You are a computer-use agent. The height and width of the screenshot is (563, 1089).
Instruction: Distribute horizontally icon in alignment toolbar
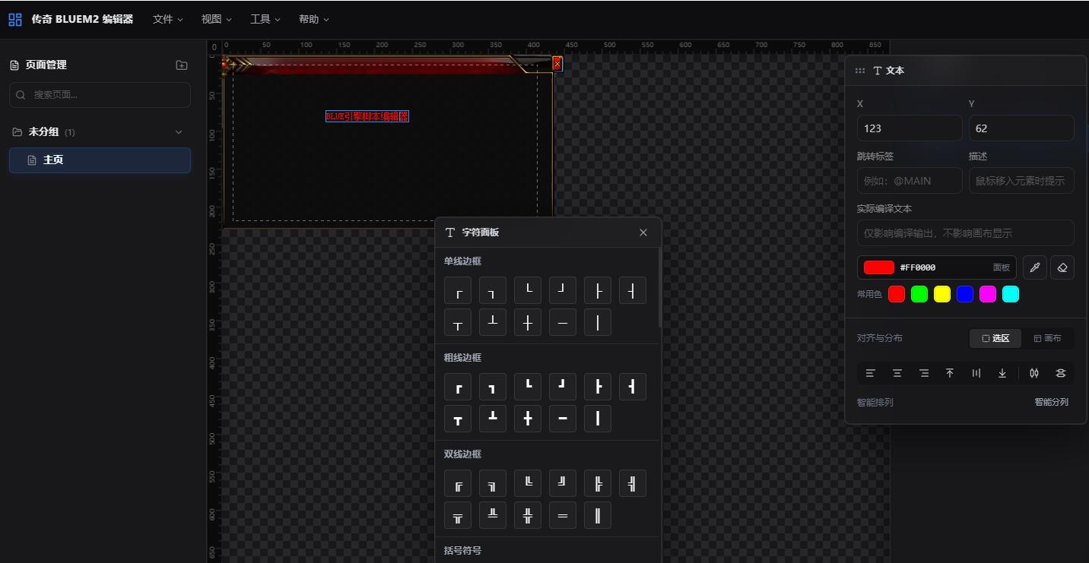click(1034, 373)
